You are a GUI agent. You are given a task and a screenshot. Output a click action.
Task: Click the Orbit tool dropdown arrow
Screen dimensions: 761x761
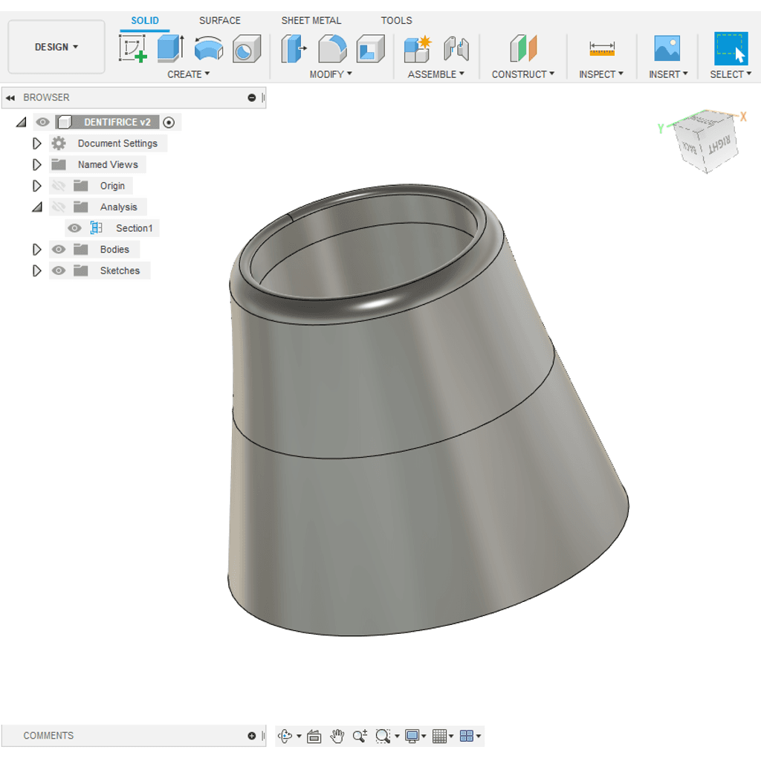(x=299, y=736)
